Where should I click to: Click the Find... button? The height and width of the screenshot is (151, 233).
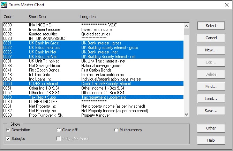[211, 86]
